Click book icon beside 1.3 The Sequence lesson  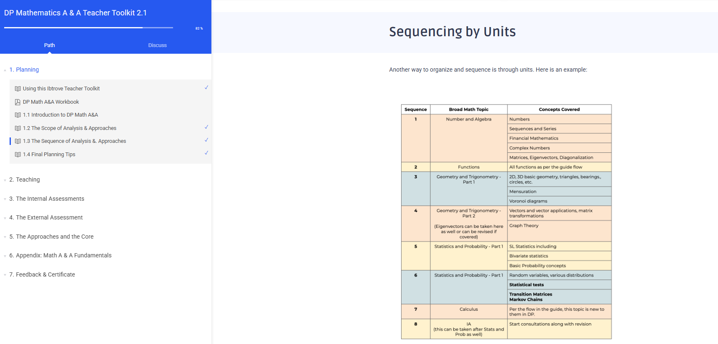18,141
